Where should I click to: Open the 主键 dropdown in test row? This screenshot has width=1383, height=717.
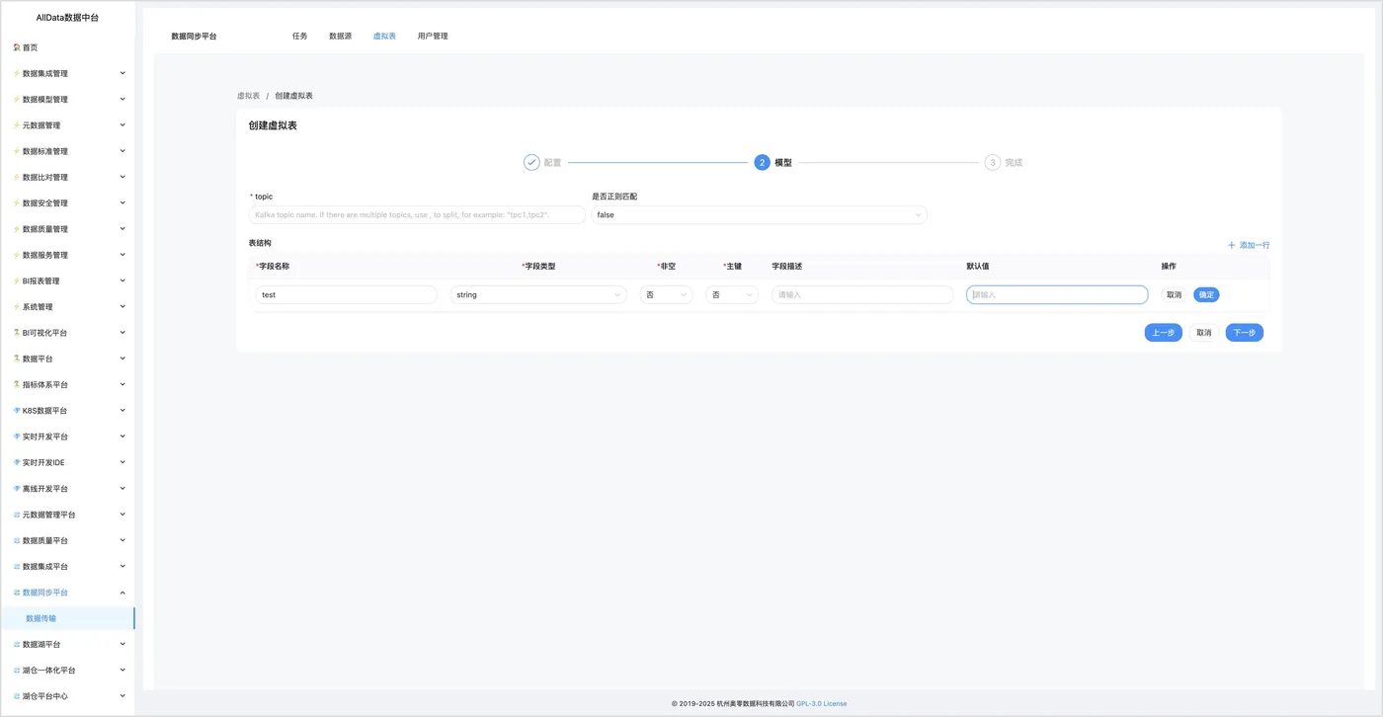732,294
